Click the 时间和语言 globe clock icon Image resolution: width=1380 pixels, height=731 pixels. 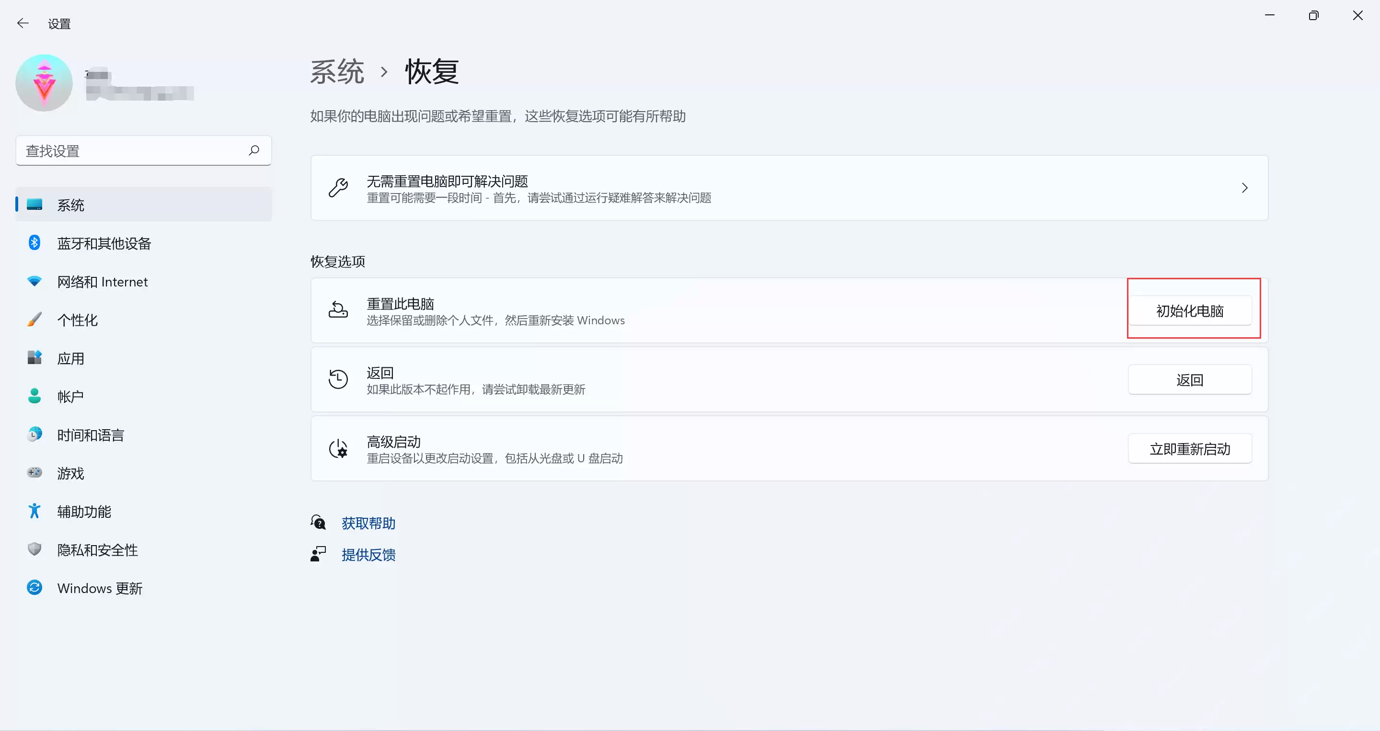pos(35,434)
